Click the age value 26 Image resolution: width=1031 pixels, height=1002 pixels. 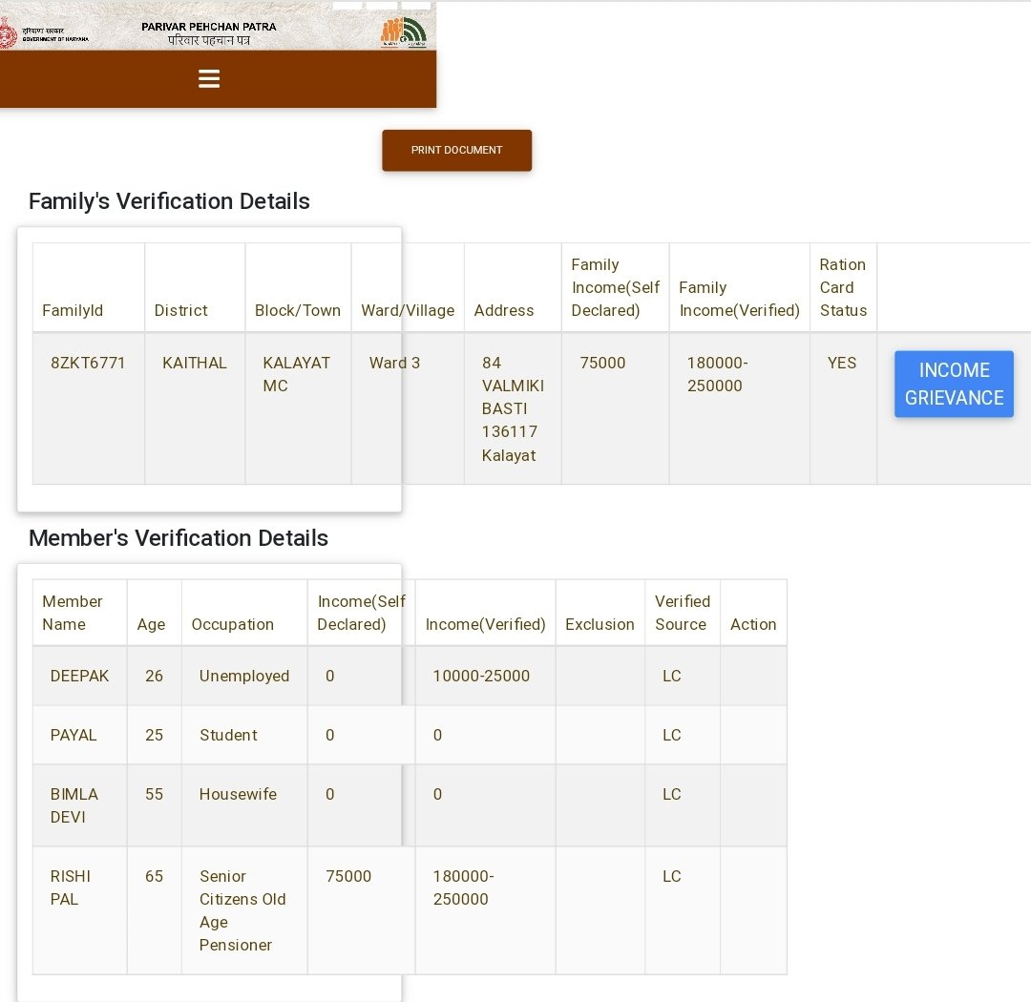point(154,676)
